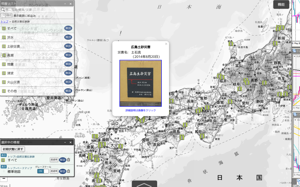Click the monument icon beside その他
300x187 pixels.
pyautogui.click(x=4, y=91)
